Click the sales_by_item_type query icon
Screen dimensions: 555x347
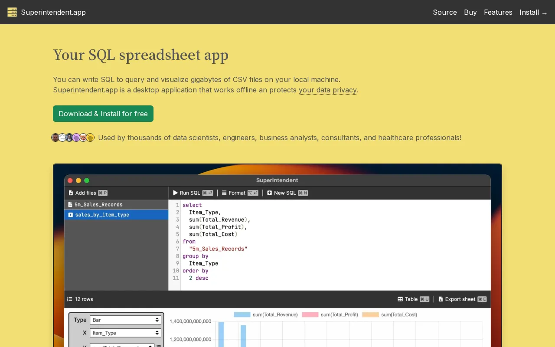70,215
